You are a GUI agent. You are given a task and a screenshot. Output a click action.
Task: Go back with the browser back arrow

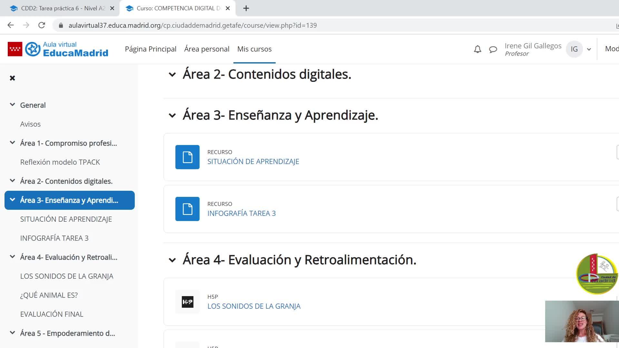click(x=11, y=25)
